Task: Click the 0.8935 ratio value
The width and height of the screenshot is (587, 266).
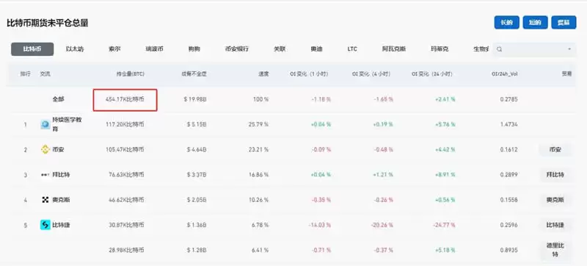Action: coord(509,250)
